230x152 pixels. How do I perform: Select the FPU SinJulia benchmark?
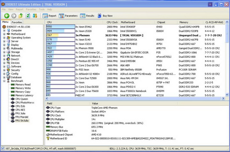22,121
